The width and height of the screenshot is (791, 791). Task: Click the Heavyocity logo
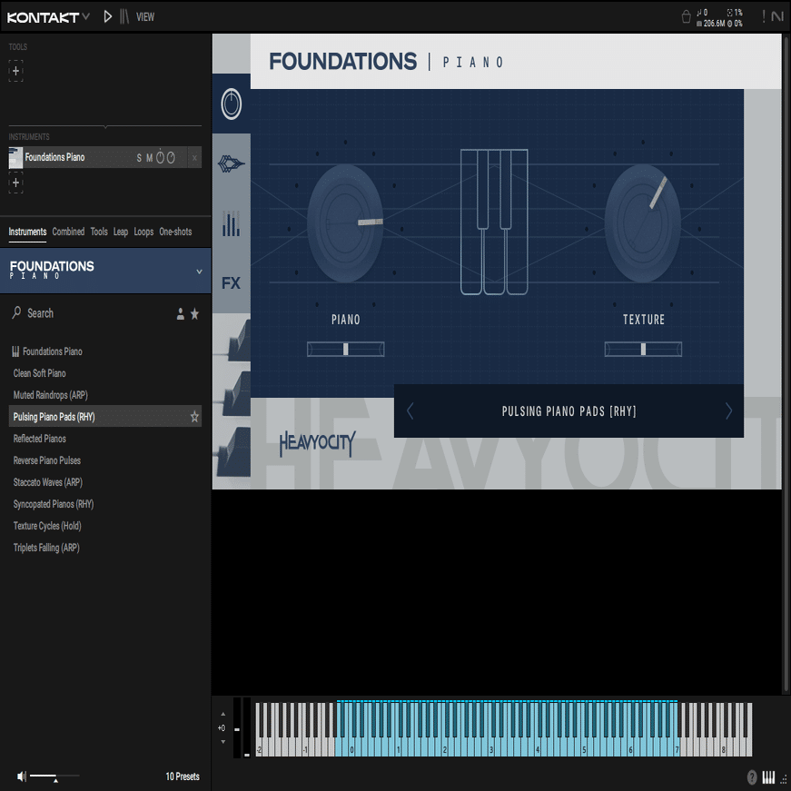click(317, 443)
